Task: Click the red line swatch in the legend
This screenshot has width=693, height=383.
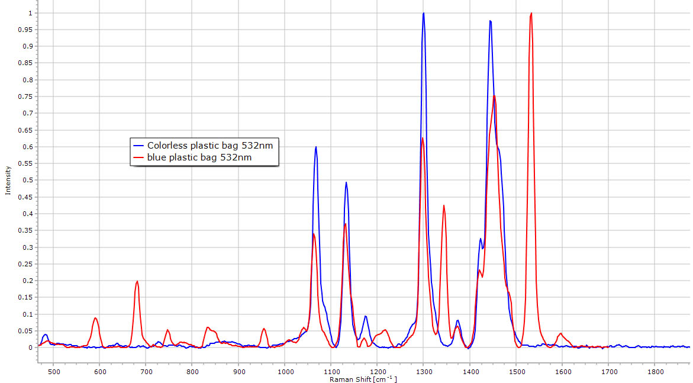Action: click(x=140, y=157)
